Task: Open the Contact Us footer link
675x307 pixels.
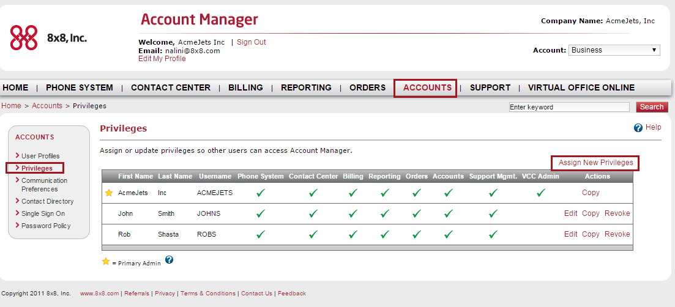Action: (256, 294)
